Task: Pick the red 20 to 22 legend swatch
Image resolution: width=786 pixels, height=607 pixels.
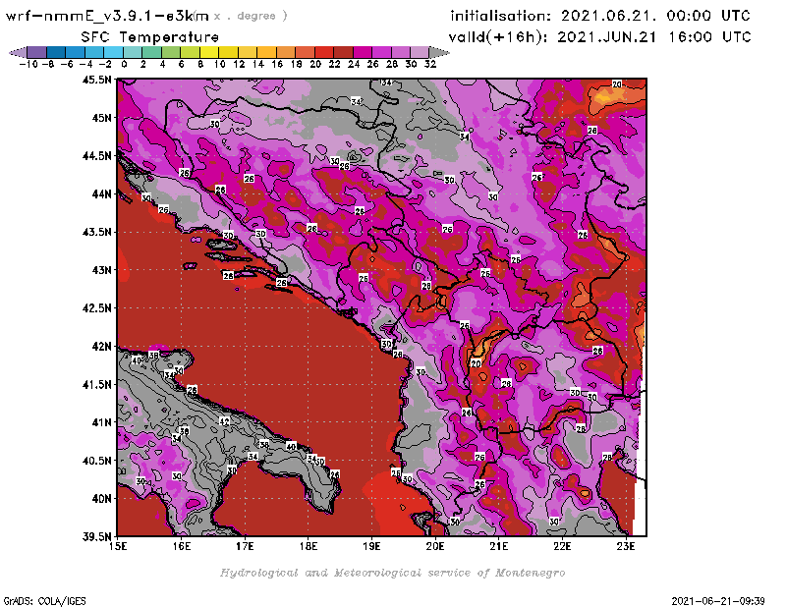Action: pos(324,52)
